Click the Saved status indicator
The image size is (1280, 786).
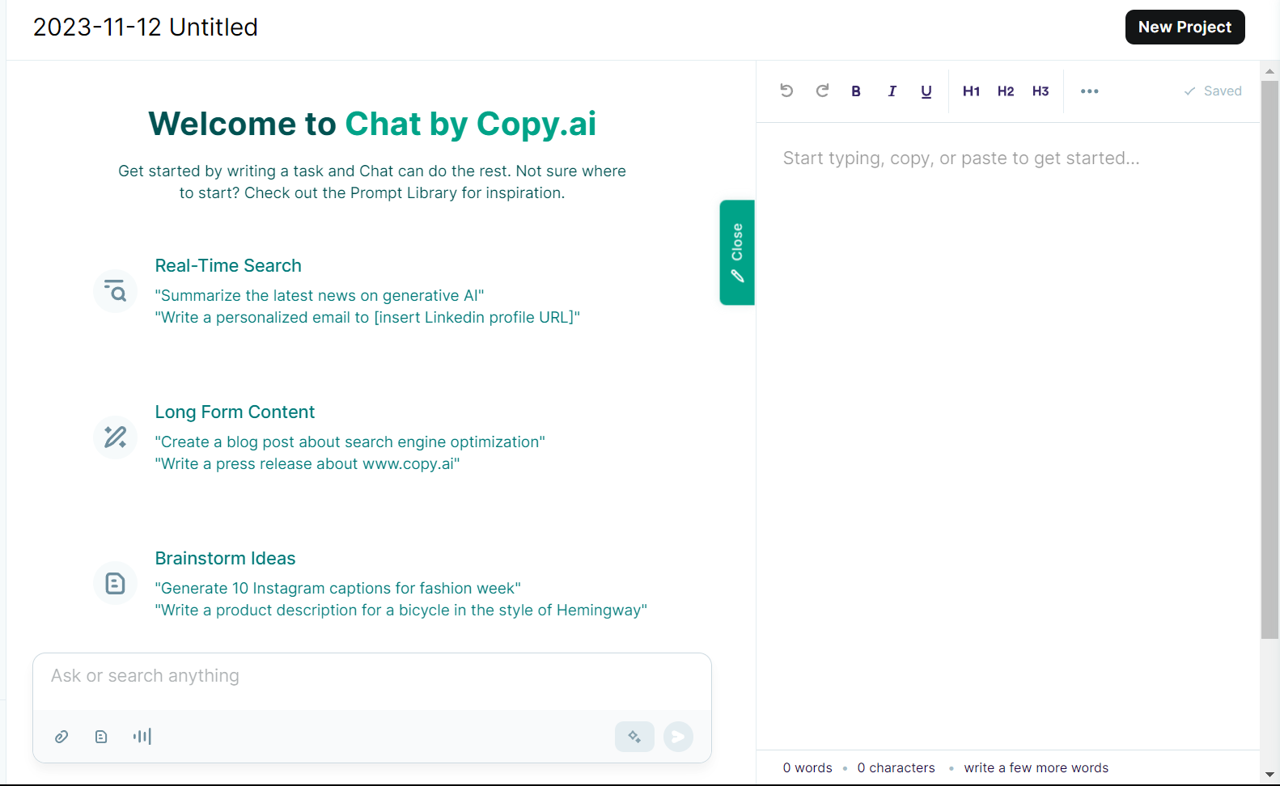(x=1213, y=91)
